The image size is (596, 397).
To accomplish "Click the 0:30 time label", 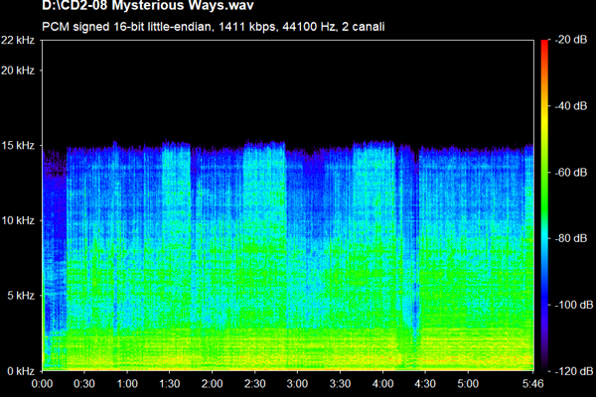I will coord(84,384).
